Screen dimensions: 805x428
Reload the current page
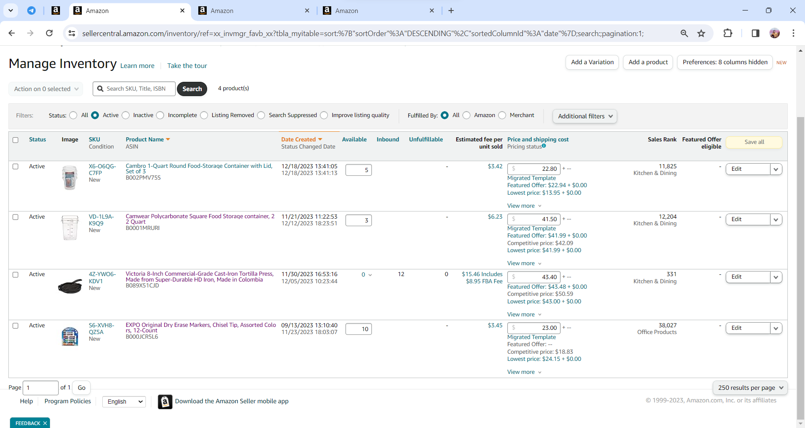click(x=49, y=33)
